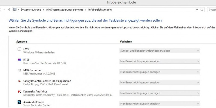Click the Catalyst Control Center icon

[19, 81]
